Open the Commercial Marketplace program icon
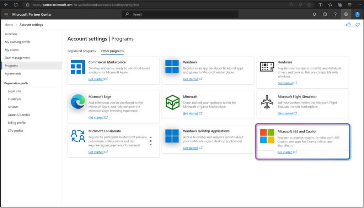Image resolution: width=364 pixels, height=208 pixels. [x=77, y=68]
